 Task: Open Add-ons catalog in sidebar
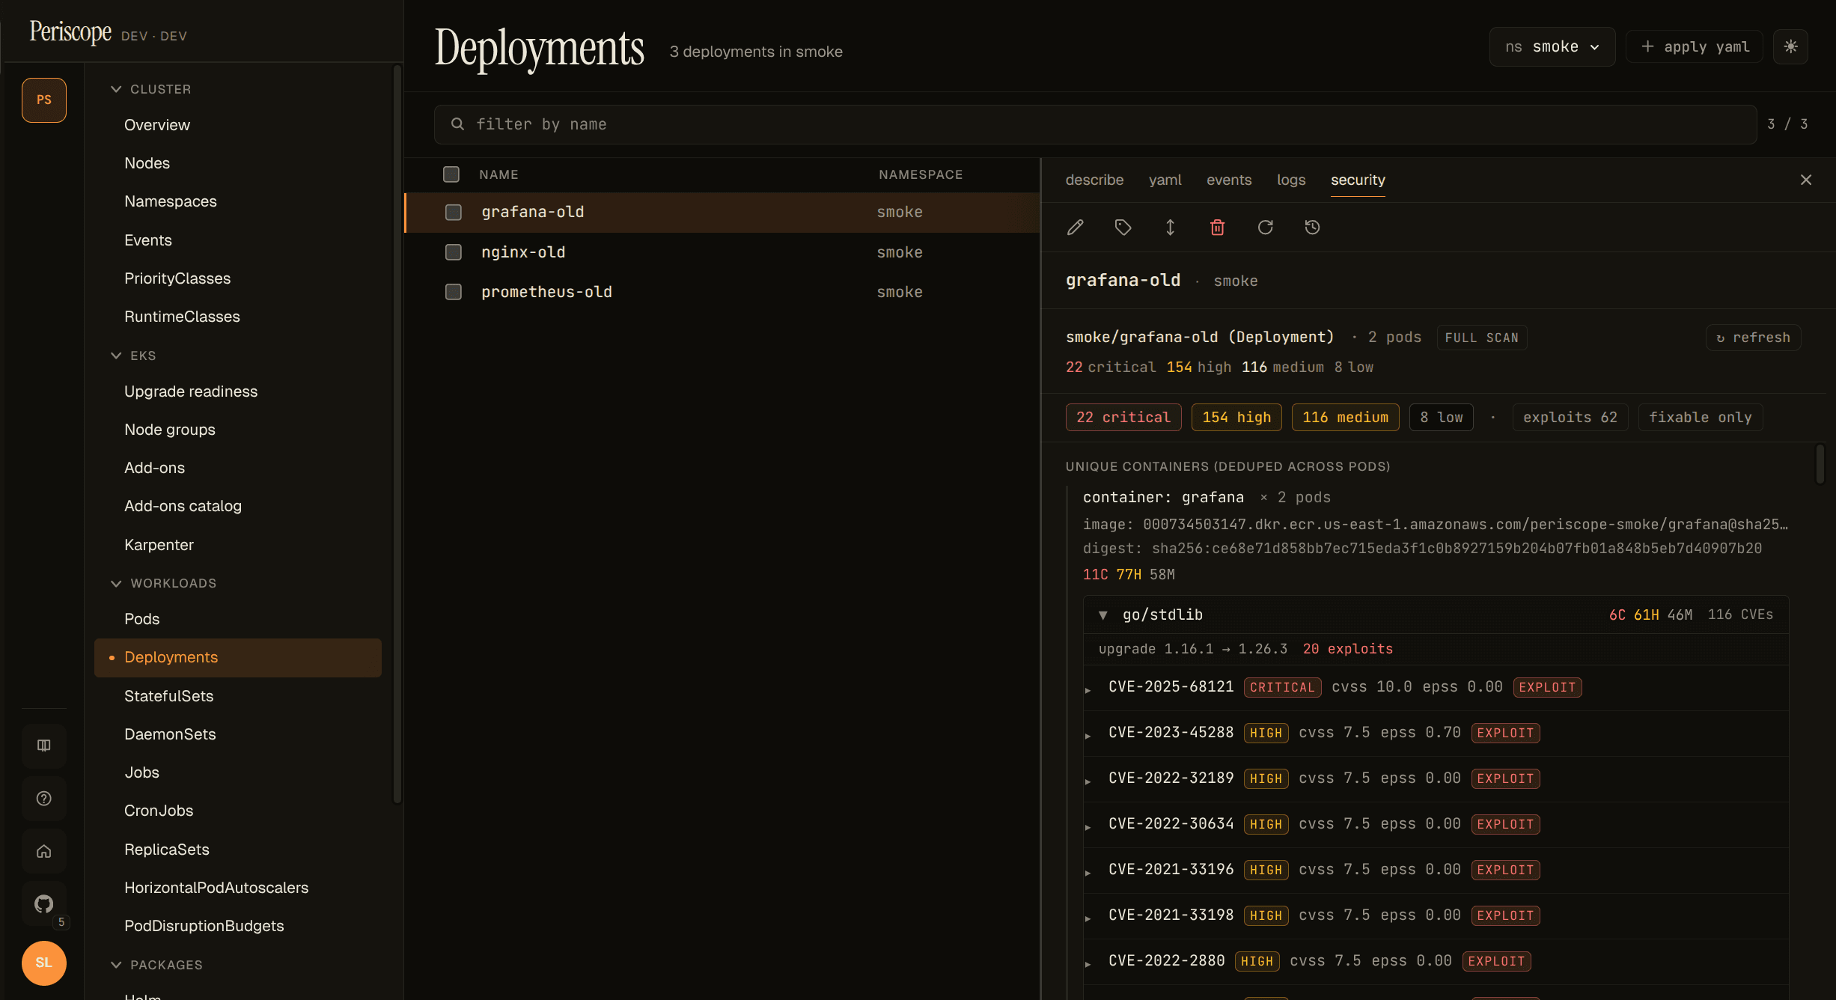(238, 506)
